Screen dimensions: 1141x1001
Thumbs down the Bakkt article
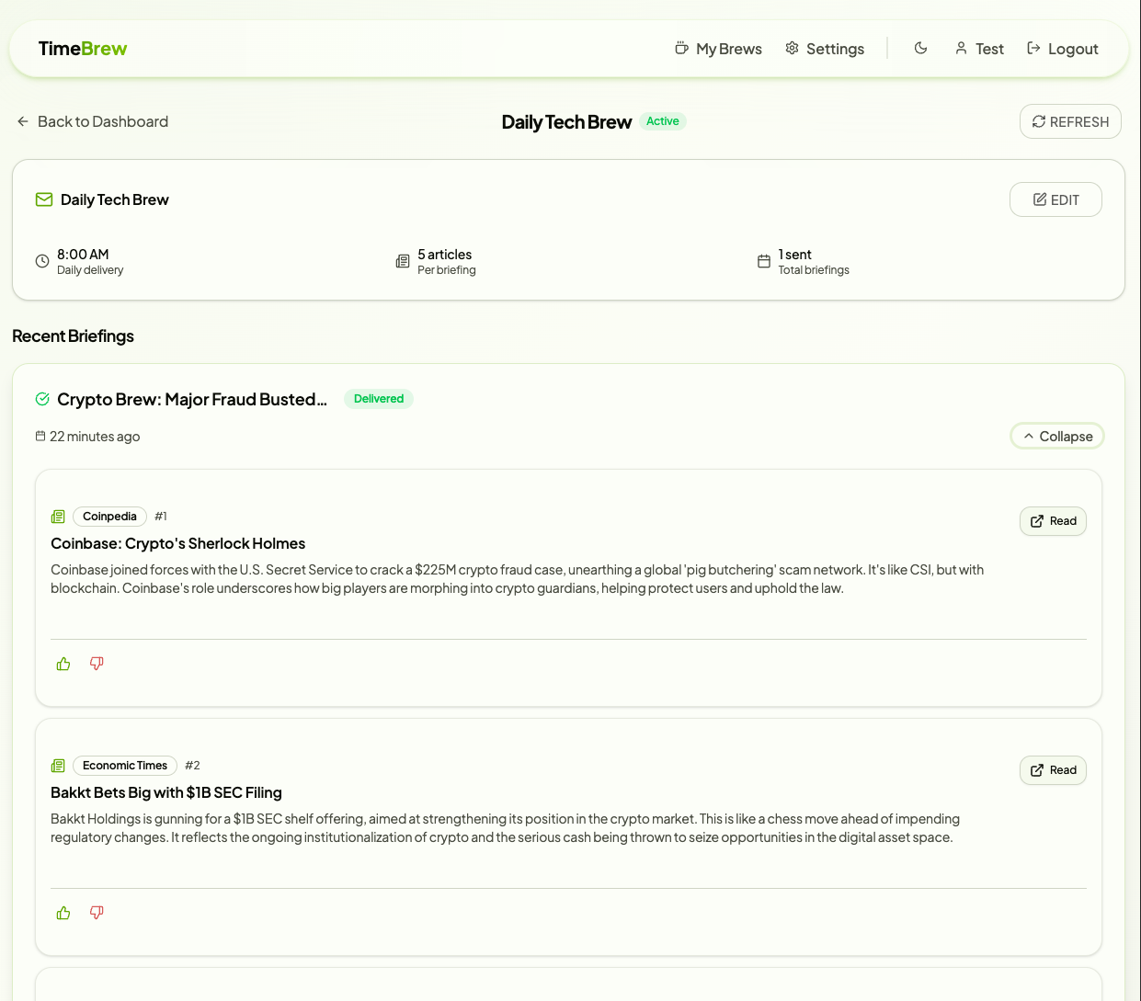pyautogui.click(x=97, y=913)
